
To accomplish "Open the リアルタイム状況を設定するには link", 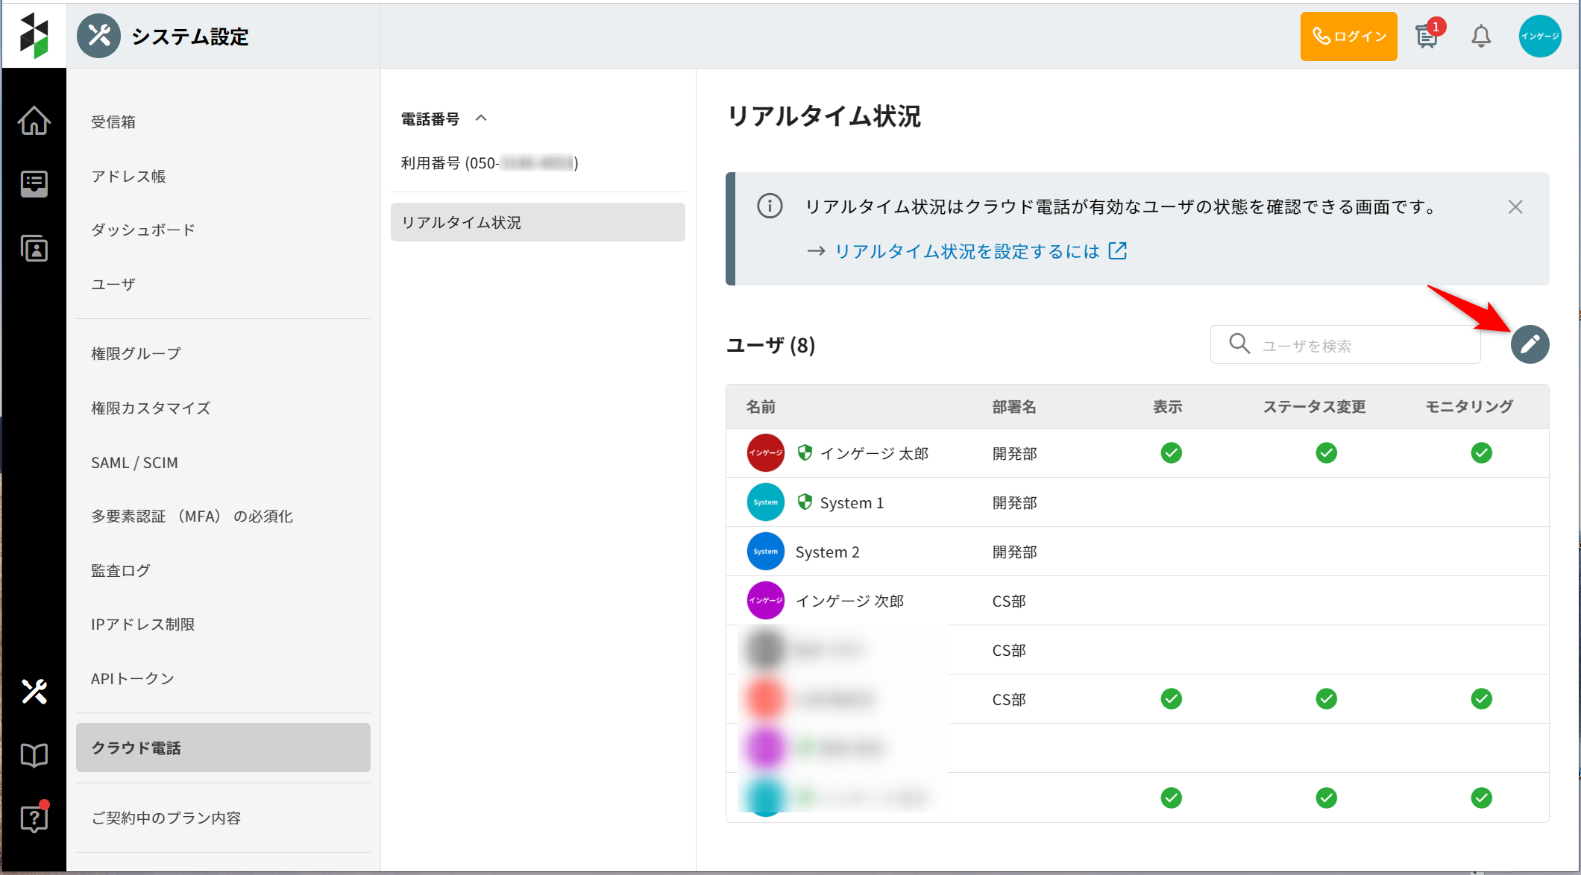I will coord(966,251).
